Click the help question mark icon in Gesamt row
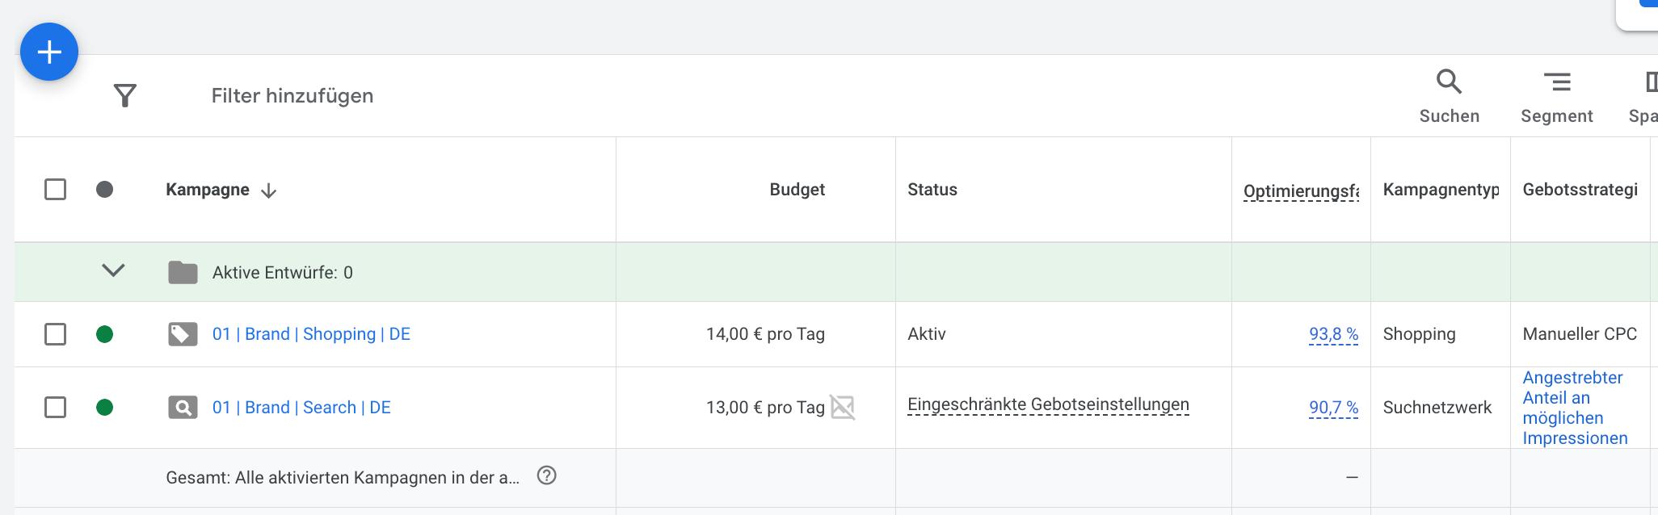 (547, 476)
